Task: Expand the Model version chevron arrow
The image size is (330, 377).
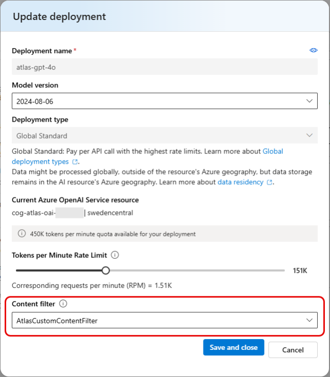Action: pos(310,101)
